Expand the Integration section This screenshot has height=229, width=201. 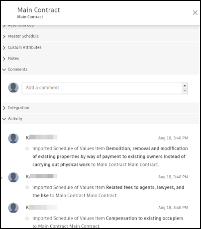[100, 108]
